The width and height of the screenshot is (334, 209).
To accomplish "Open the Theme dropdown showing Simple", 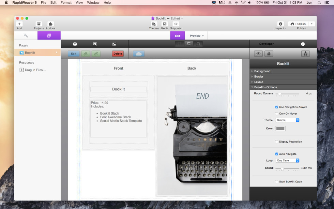I will point(287,120).
